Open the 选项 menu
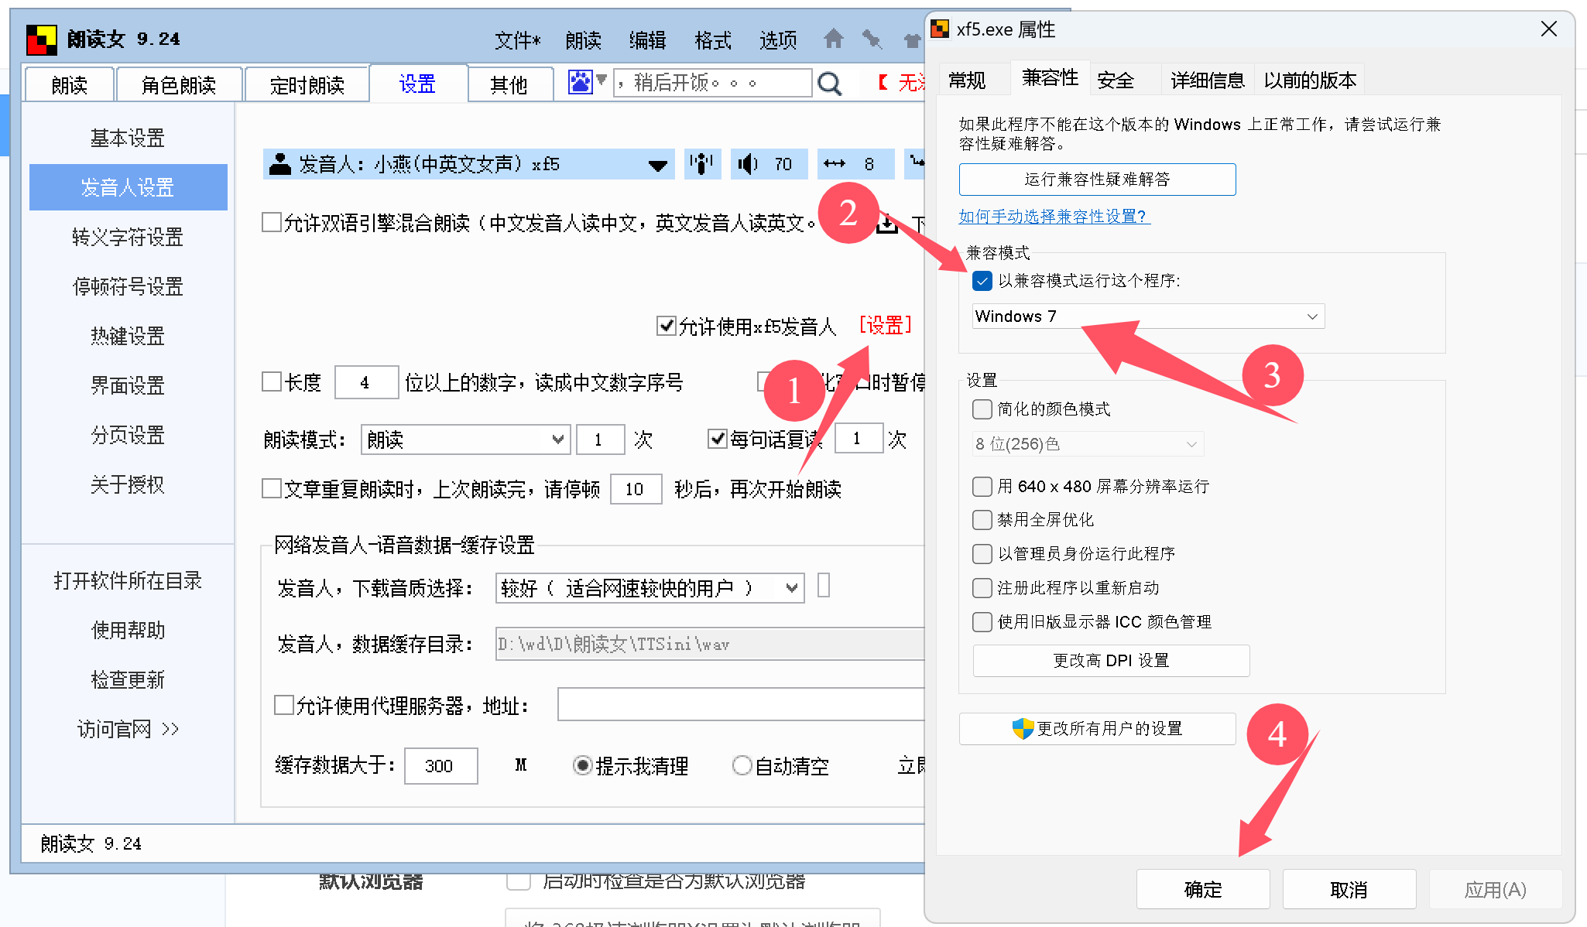The image size is (1587, 927). click(x=778, y=40)
